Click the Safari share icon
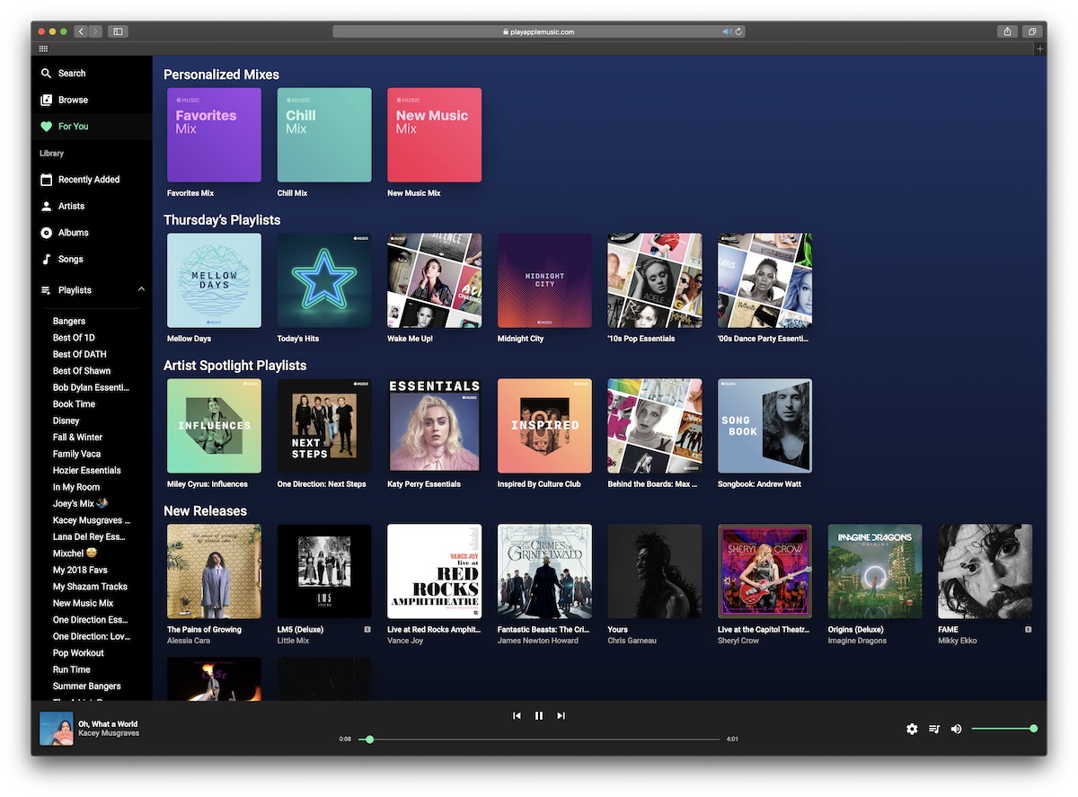This screenshot has height=797, width=1078. tap(1008, 31)
